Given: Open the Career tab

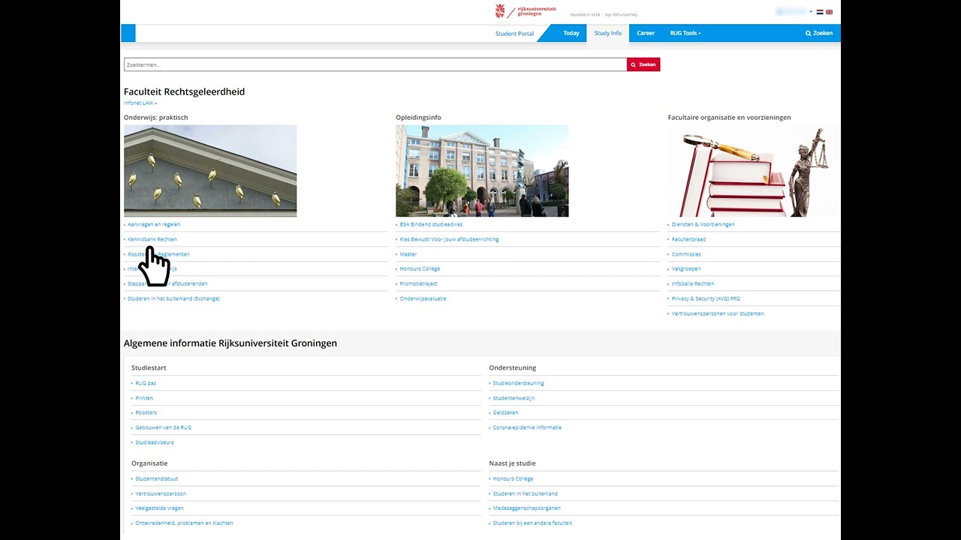Looking at the screenshot, I should pyautogui.click(x=646, y=33).
